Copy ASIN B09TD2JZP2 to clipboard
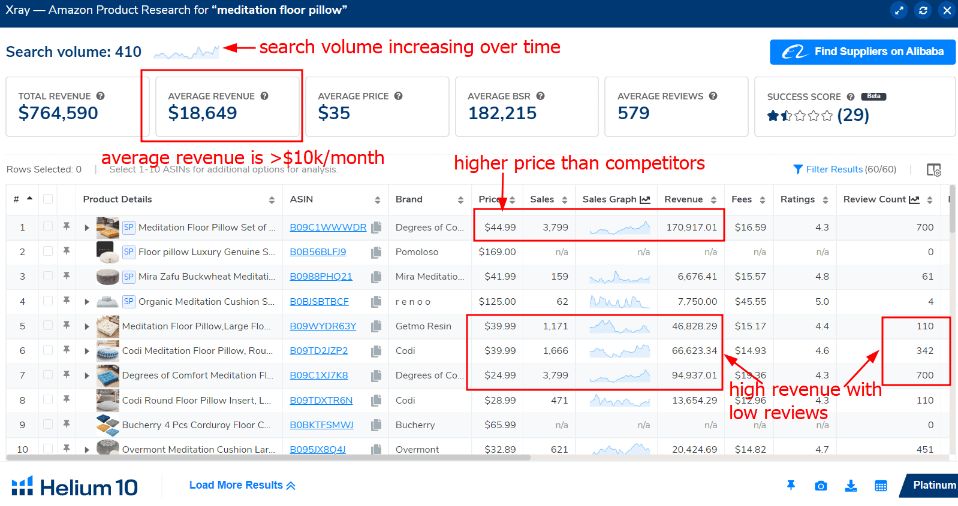The height and width of the screenshot is (506, 958). click(376, 351)
